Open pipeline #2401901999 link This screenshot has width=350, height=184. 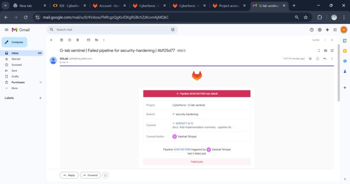click(182, 149)
